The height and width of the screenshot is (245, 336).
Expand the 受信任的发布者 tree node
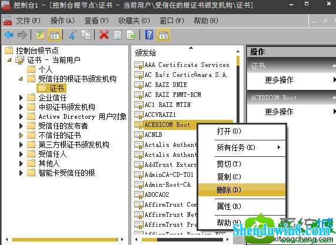tap(21, 126)
